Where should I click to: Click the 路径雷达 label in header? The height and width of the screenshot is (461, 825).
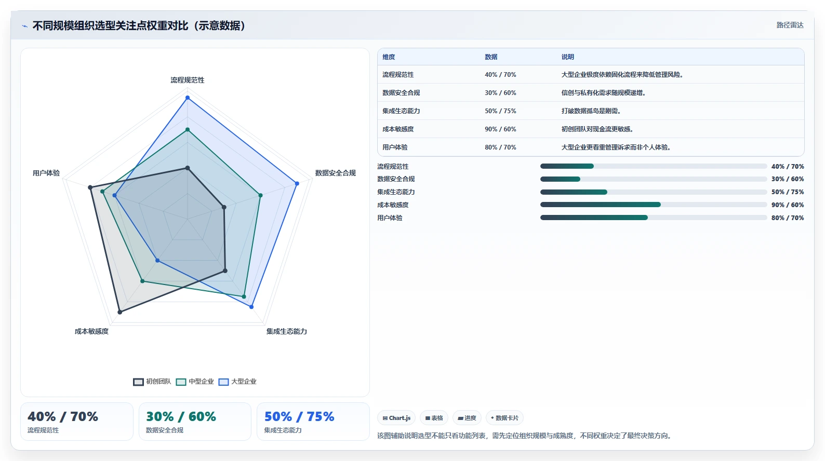[x=790, y=25]
